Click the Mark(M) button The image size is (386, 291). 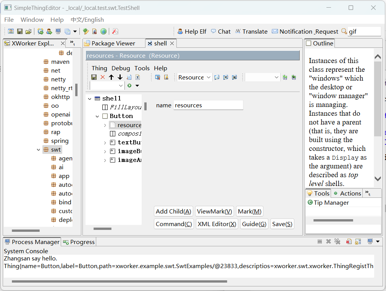[x=250, y=212]
